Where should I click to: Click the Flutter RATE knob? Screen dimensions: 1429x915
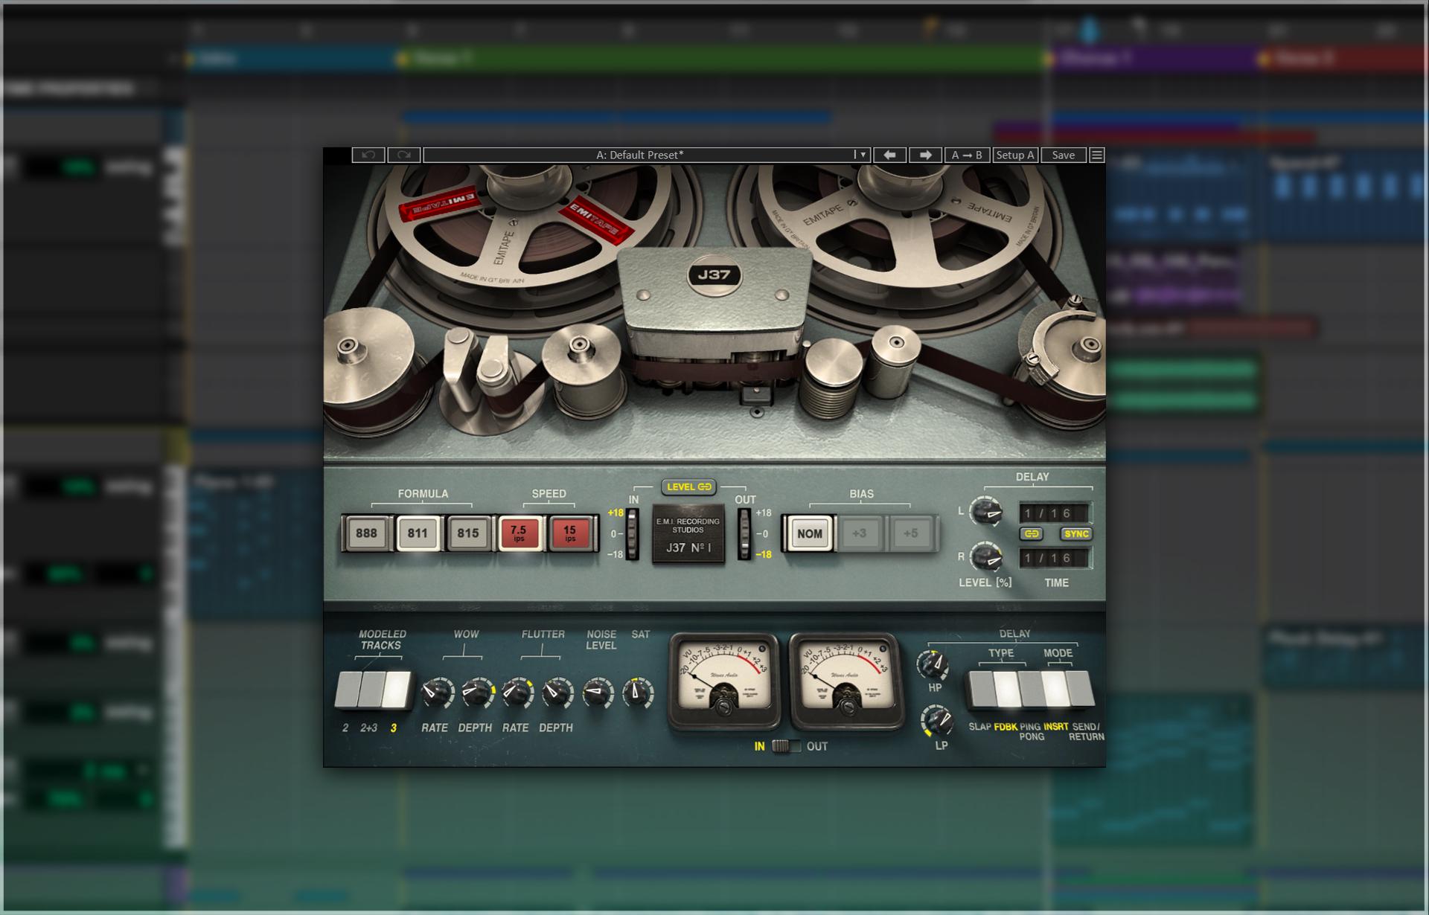(517, 693)
